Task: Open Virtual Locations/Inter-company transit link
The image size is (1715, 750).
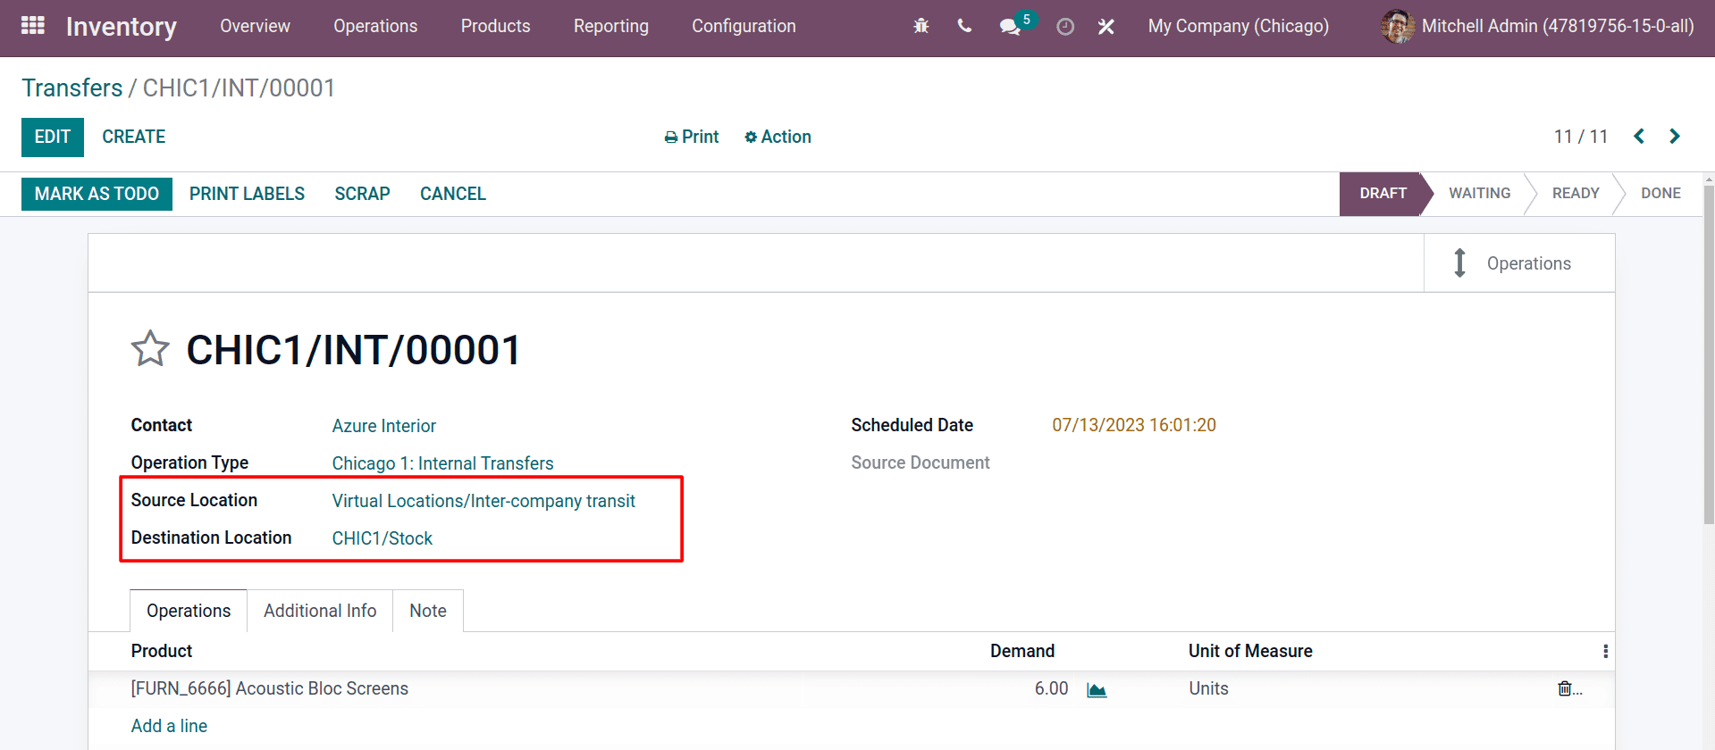Action: 483,501
